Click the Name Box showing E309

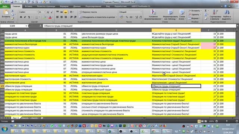[12, 26]
